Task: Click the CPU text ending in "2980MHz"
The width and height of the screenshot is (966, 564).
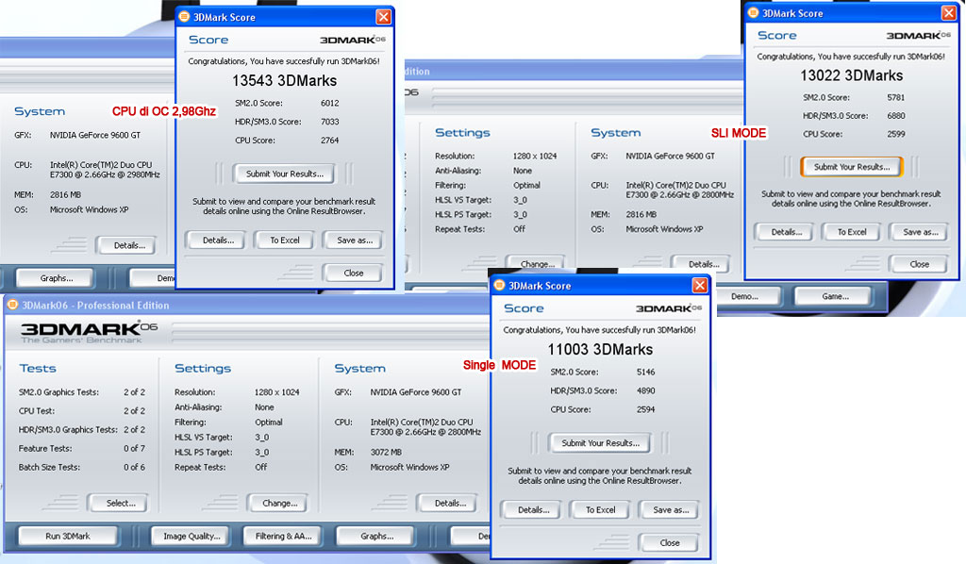Action: tap(105, 170)
